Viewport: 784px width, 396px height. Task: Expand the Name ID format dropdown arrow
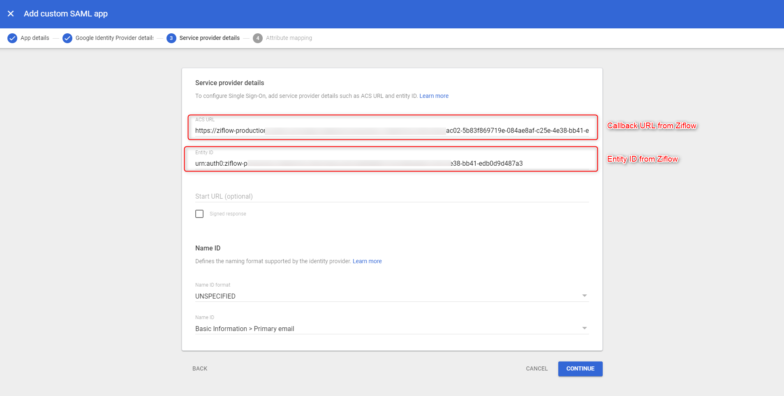(584, 296)
